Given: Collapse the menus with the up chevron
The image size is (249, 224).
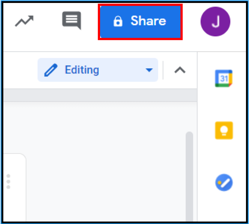Looking at the screenshot, I should (x=180, y=70).
